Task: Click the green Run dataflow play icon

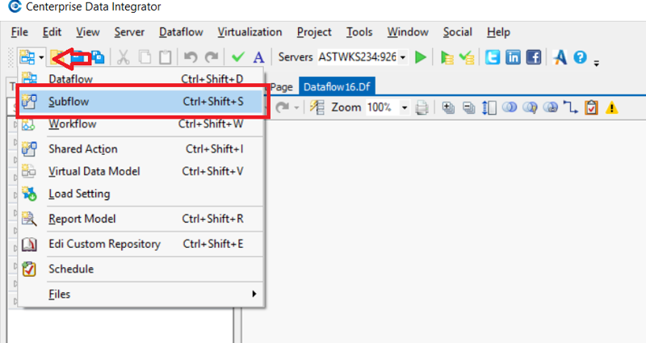Action: click(x=421, y=57)
